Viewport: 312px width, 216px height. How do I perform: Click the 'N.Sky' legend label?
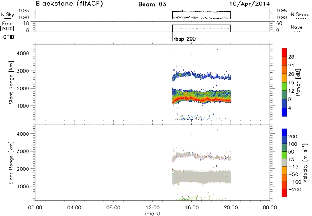7,14
